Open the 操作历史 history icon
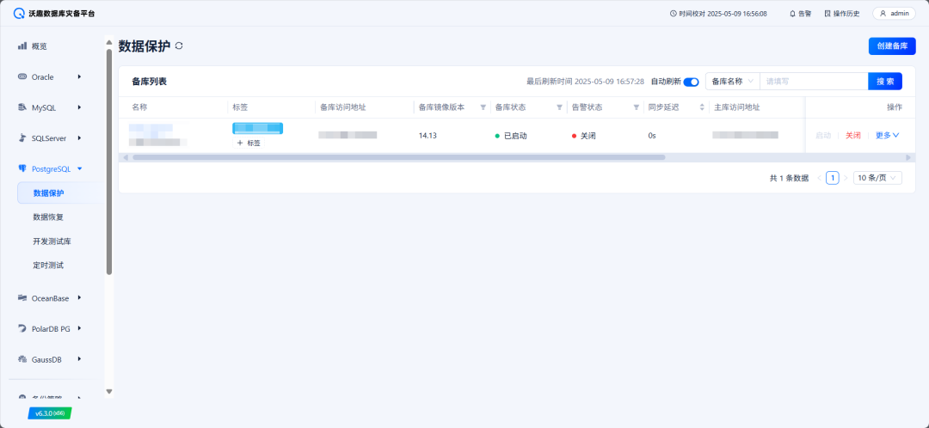 [x=827, y=14]
